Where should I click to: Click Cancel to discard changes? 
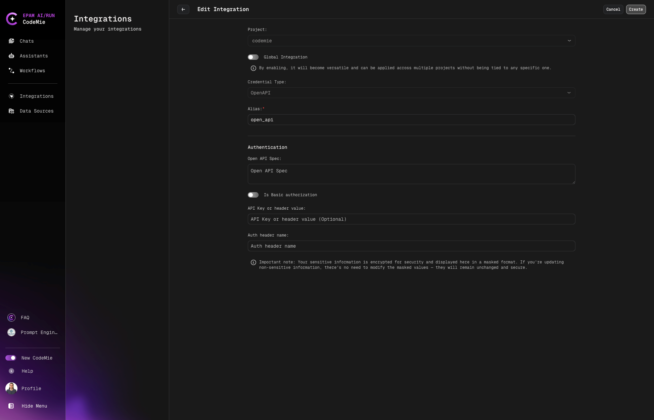click(x=613, y=9)
